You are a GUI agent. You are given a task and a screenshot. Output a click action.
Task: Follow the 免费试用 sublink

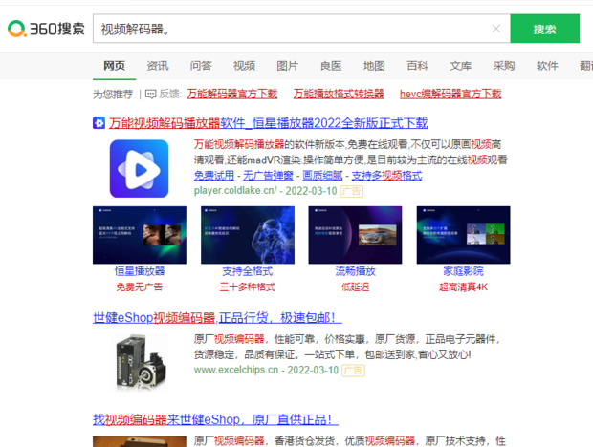pos(214,175)
